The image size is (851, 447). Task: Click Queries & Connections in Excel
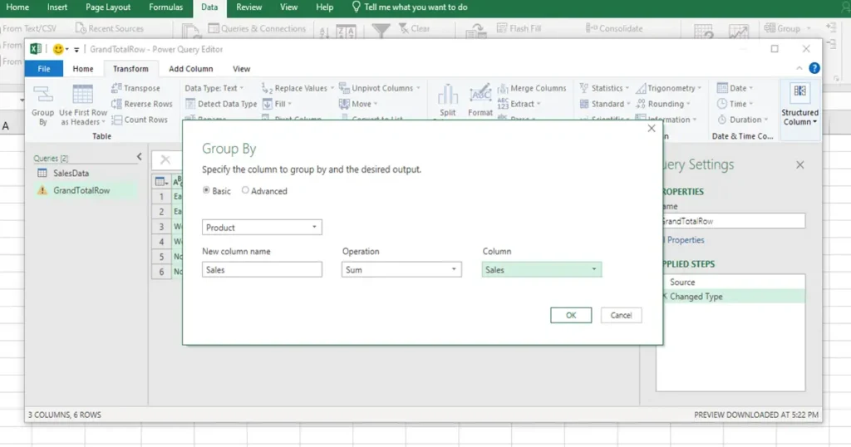tap(258, 28)
